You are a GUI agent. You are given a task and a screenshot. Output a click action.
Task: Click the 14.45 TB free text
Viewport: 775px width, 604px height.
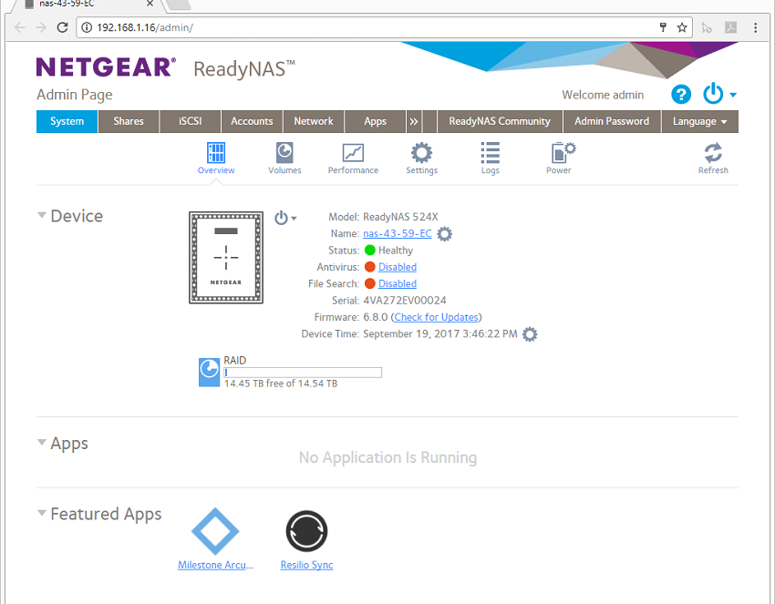tap(281, 384)
